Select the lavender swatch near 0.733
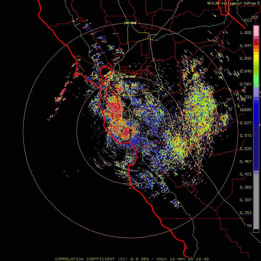 (256, 92)
